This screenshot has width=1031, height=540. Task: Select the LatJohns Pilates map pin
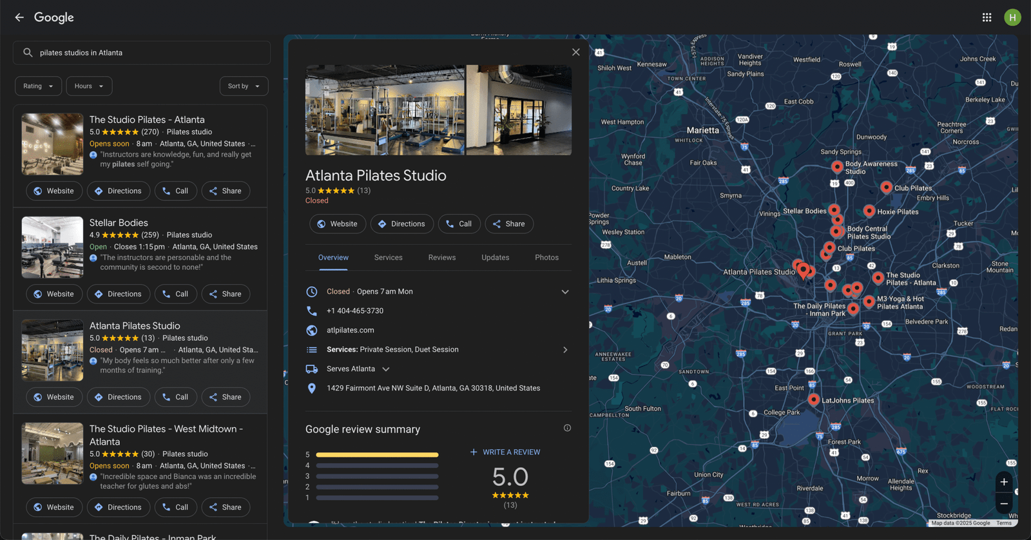pos(814,400)
